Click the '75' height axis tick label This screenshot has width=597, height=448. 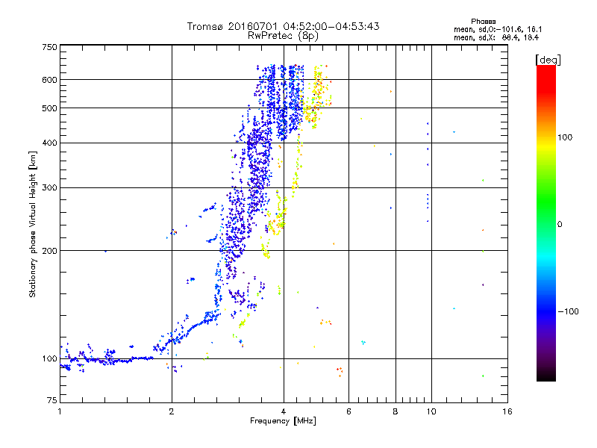coord(52,400)
